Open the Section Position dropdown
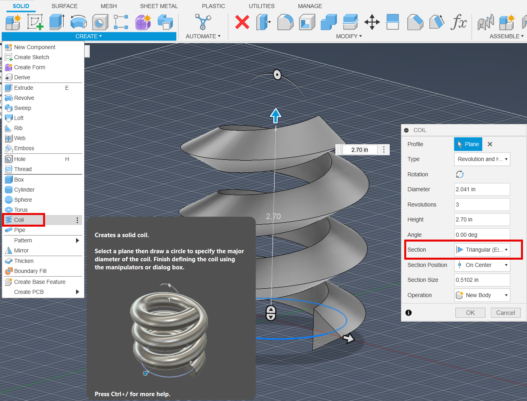Image resolution: width=527 pixels, height=401 pixels. 482,265
